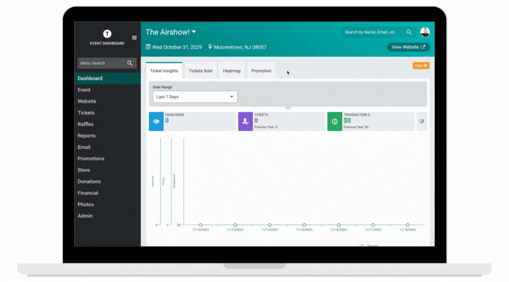Viewport: 509px width, 282px height.
Task: Switch to the Tickets Sold tab
Action: pos(200,70)
